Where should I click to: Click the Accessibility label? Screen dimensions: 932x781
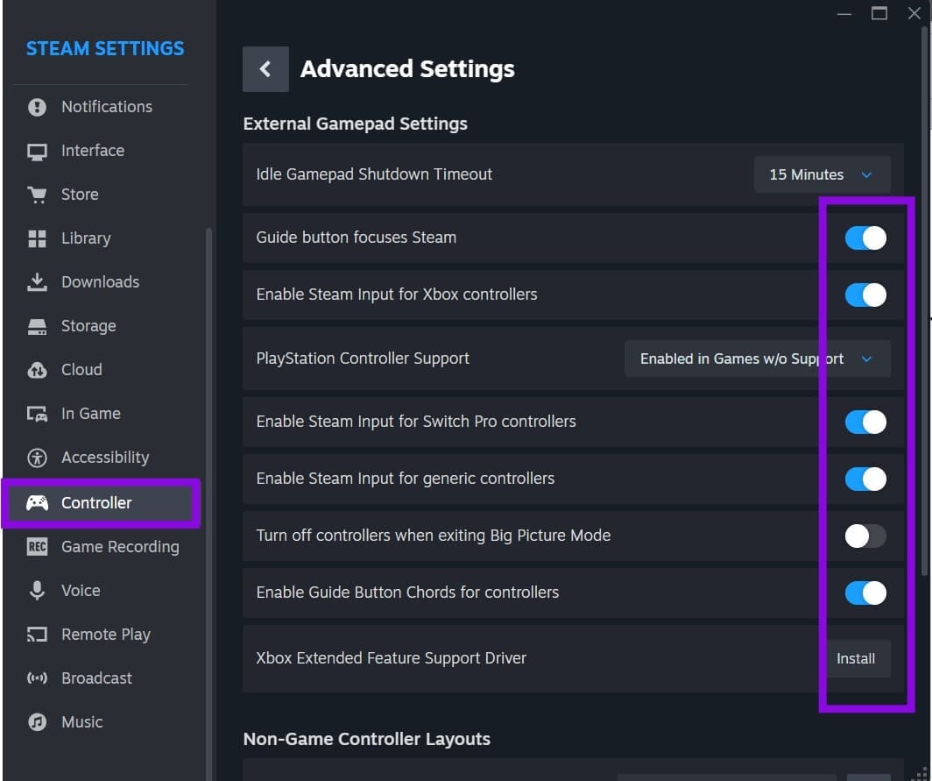[105, 458]
